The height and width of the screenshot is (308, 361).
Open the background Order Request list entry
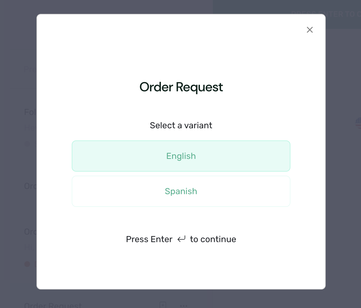point(30,186)
